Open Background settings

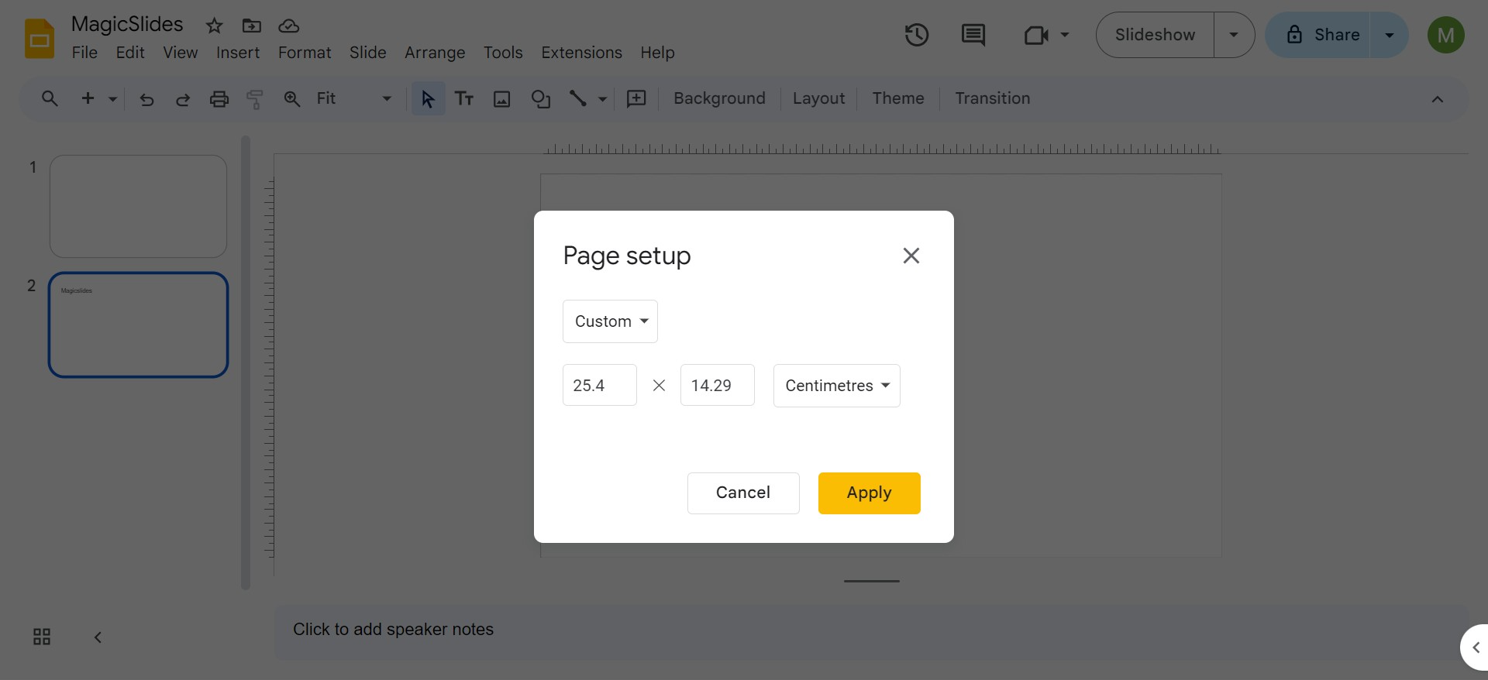719,99
